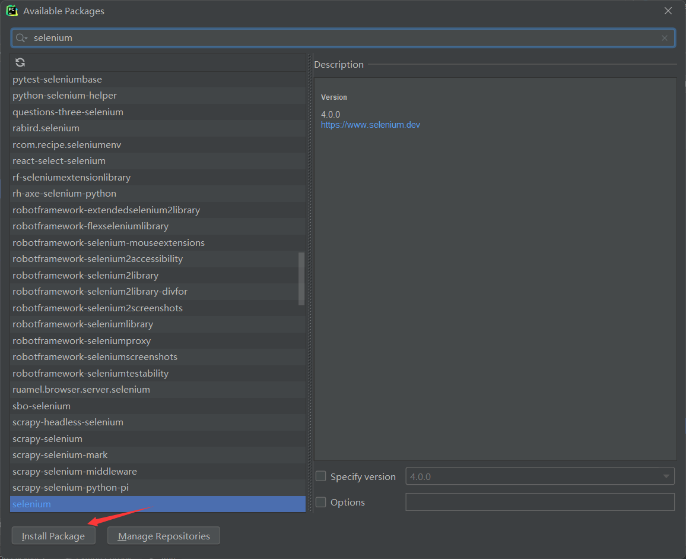Select the scrapy-selenium package
The width and height of the screenshot is (686, 559).
pyautogui.click(x=47, y=438)
